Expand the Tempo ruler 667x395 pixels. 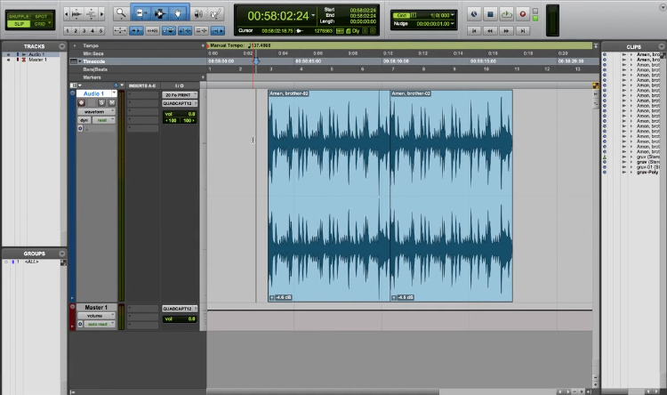tap(75, 45)
